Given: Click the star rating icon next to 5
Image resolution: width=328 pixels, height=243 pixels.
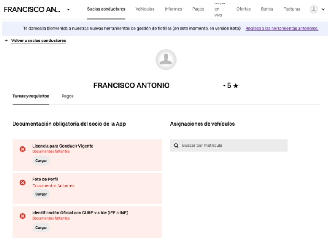Looking at the screenshot, I should point(235,86).
